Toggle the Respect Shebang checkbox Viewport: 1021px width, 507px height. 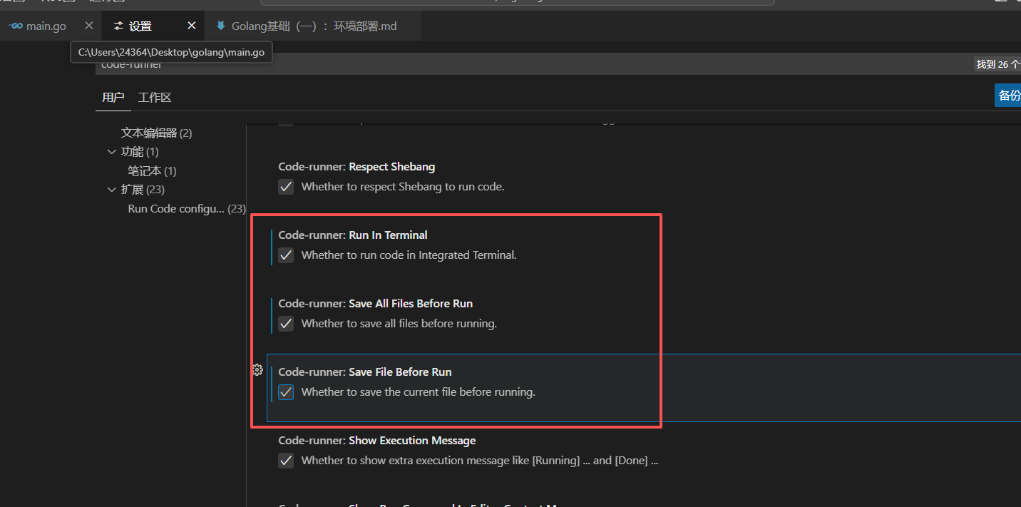tap(286, 187)
